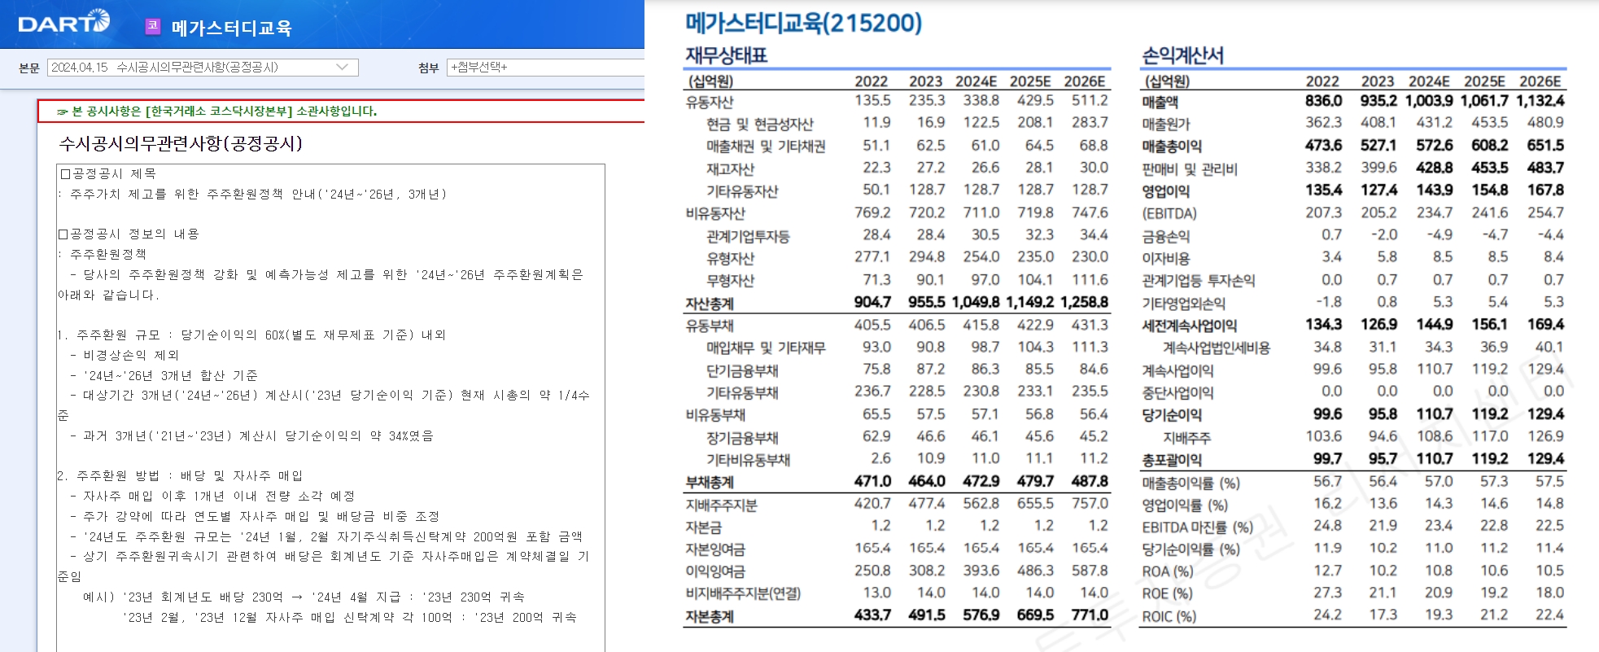1599x652 pixels.
Task: Click the '□공정공시 정보의 내용' line
Action: [x=129, y=234]
